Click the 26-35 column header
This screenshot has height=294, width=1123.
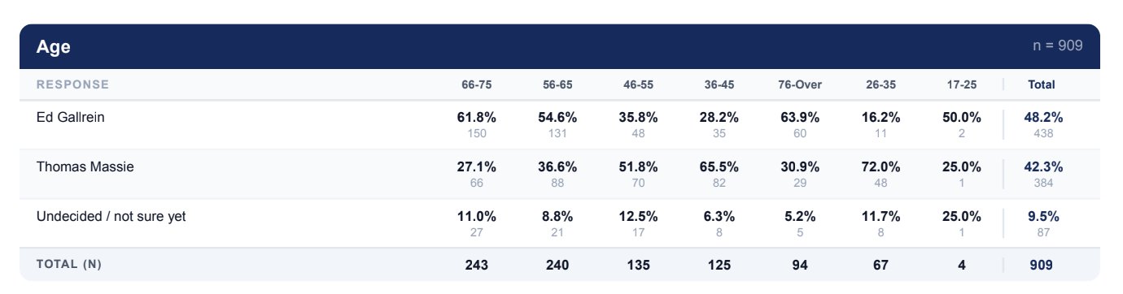pos(880,84)
